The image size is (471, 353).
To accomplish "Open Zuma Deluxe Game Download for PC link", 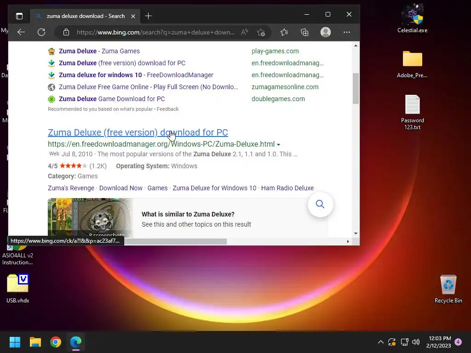I will pyautogui.click(x=112, y=99).
